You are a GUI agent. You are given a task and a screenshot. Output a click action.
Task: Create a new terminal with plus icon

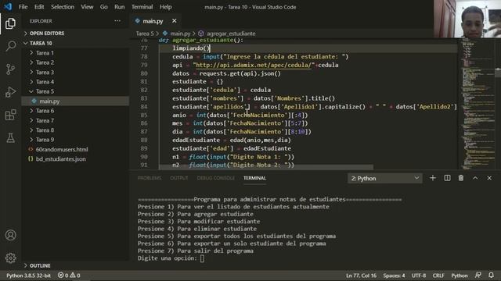(x=433, y=178)
